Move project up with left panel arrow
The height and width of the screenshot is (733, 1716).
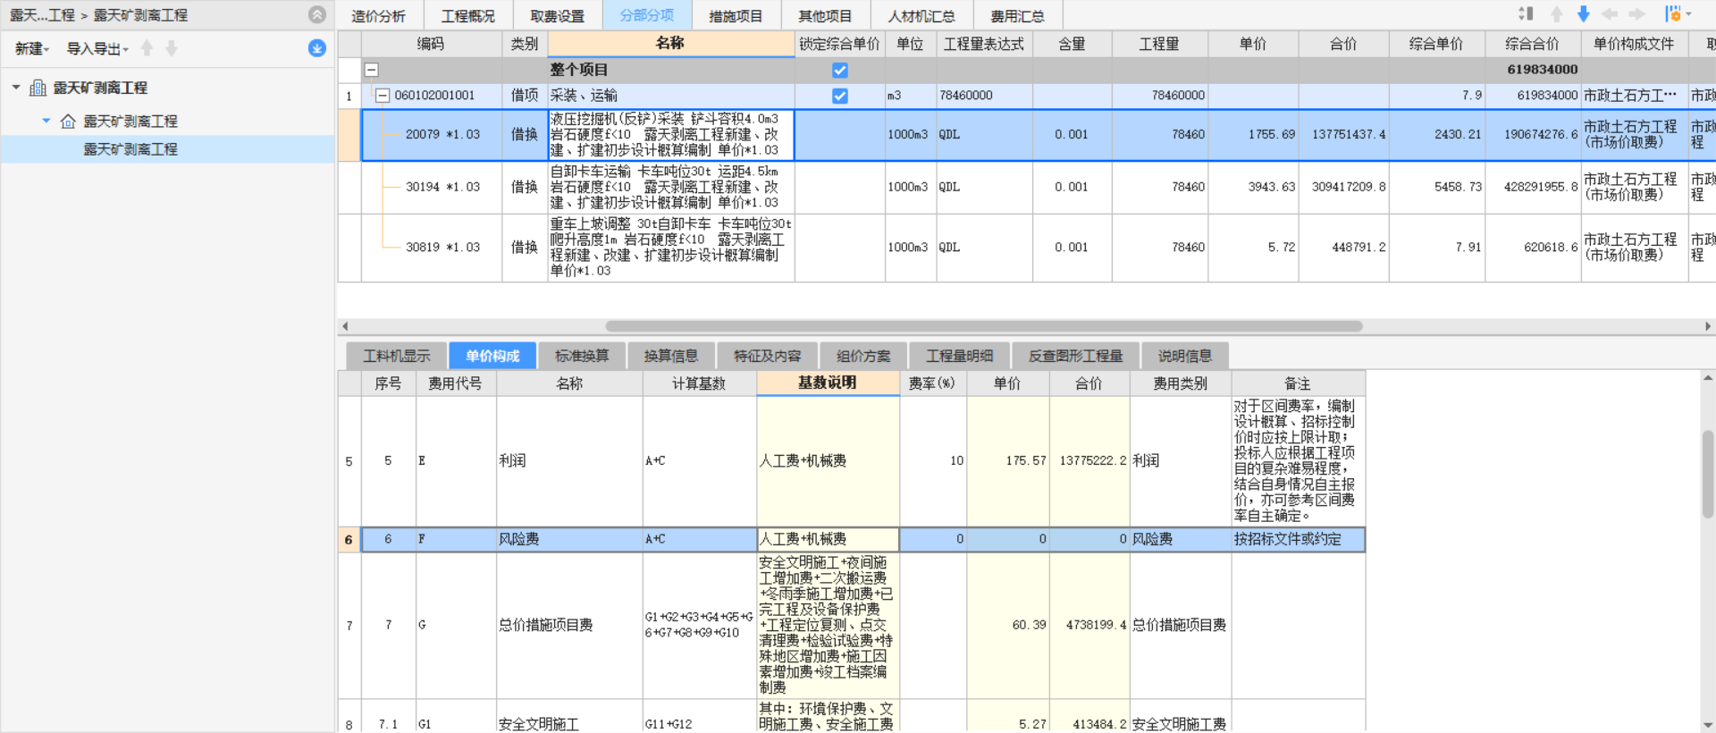tap(147, 48)
